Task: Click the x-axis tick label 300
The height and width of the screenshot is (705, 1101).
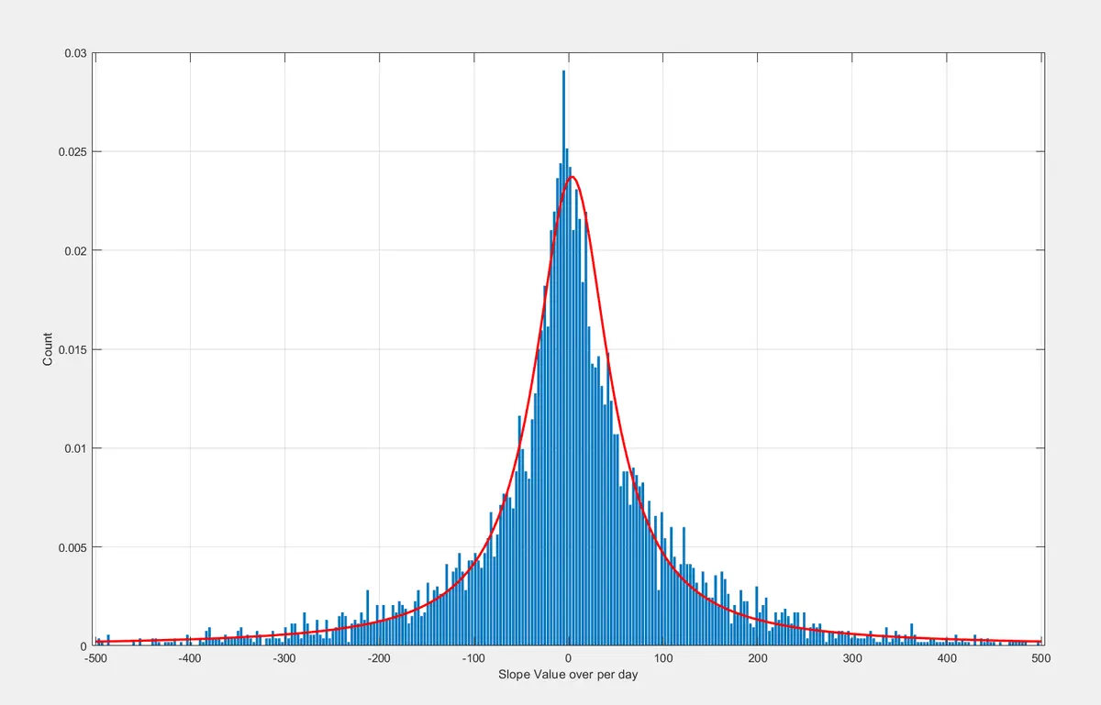Action: (851, 658)
